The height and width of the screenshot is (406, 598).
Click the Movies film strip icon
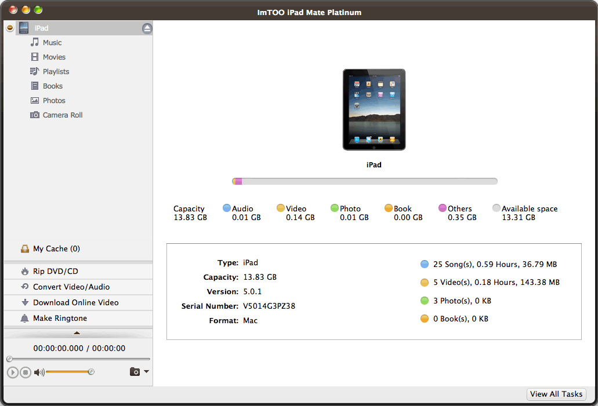tap(35, 57)
